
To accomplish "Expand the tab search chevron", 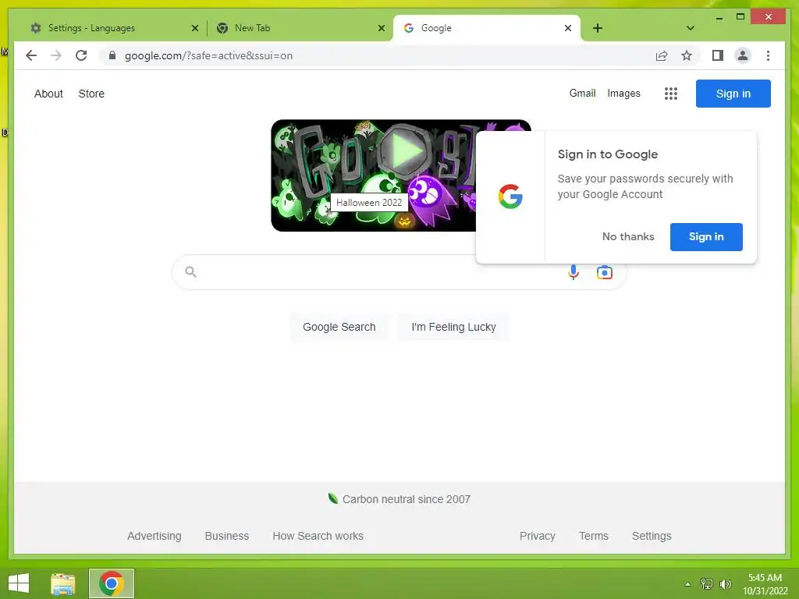I will click(x=690, y=28).
